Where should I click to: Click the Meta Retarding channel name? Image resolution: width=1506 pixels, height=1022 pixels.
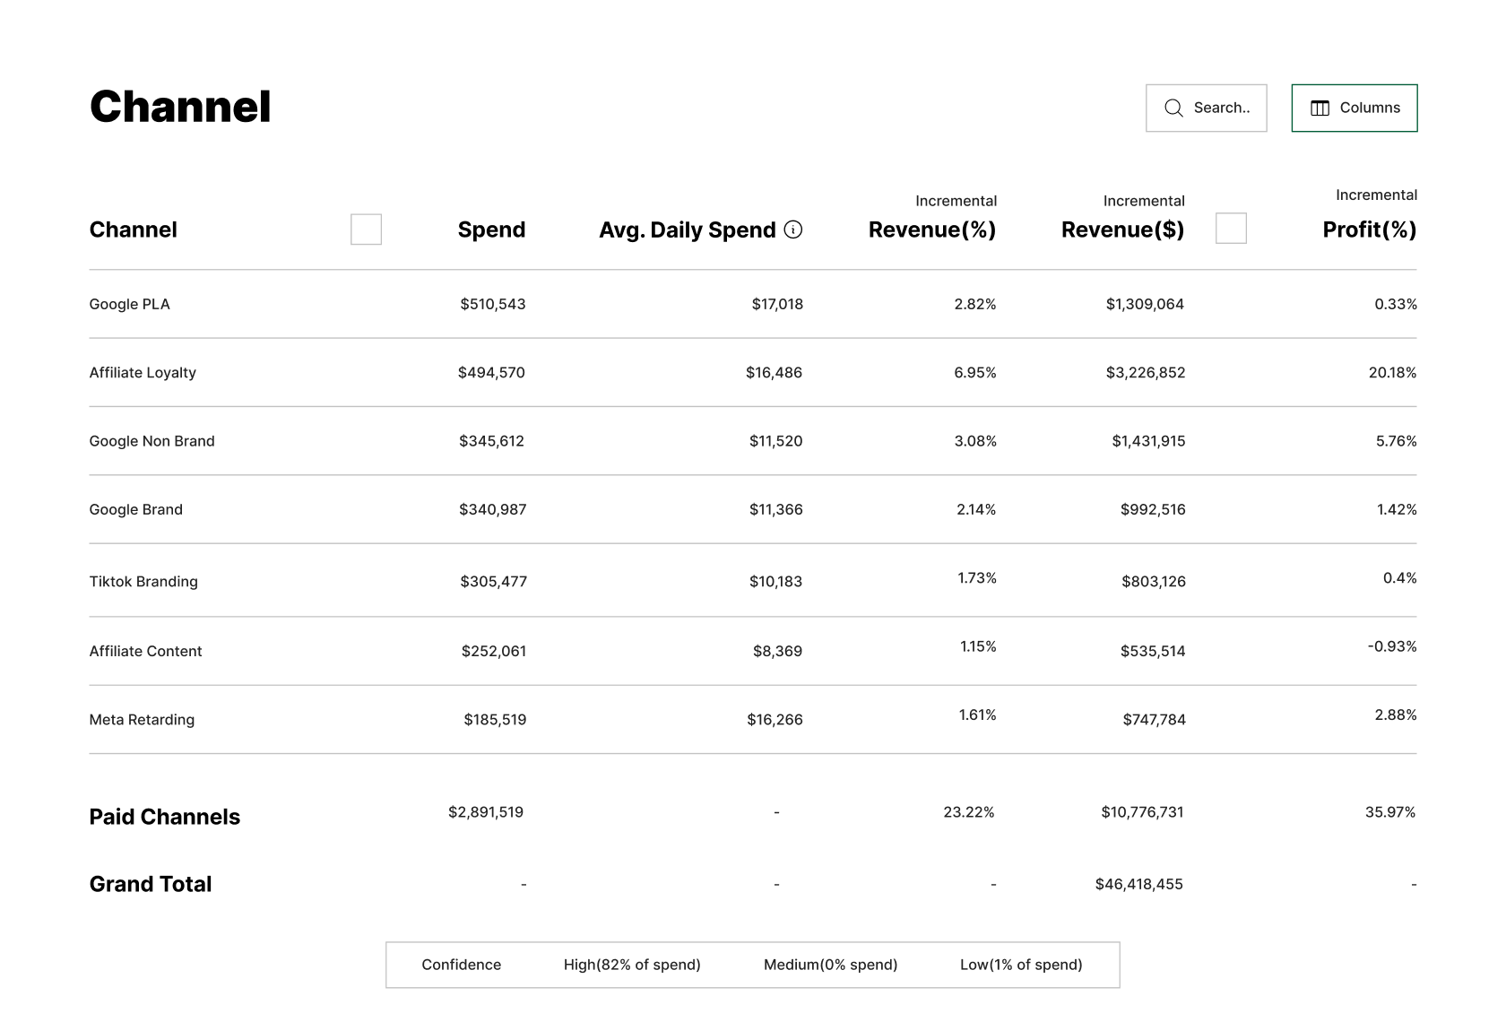(141, 719)
